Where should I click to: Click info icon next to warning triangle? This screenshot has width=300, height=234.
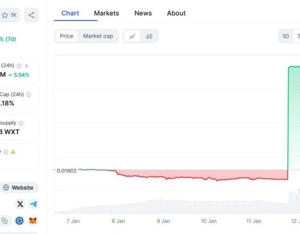6,152
